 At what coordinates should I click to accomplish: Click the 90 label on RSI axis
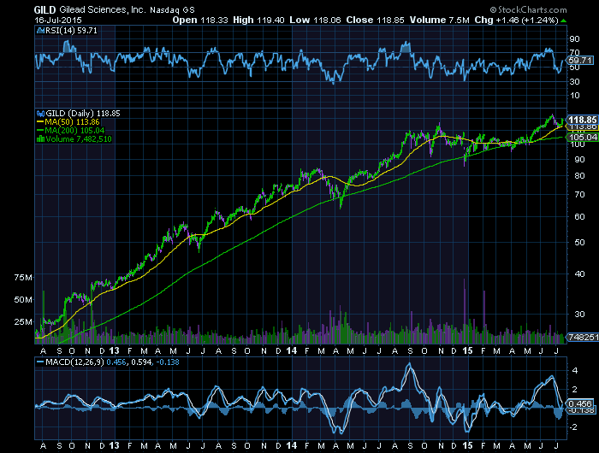point(574,39)
